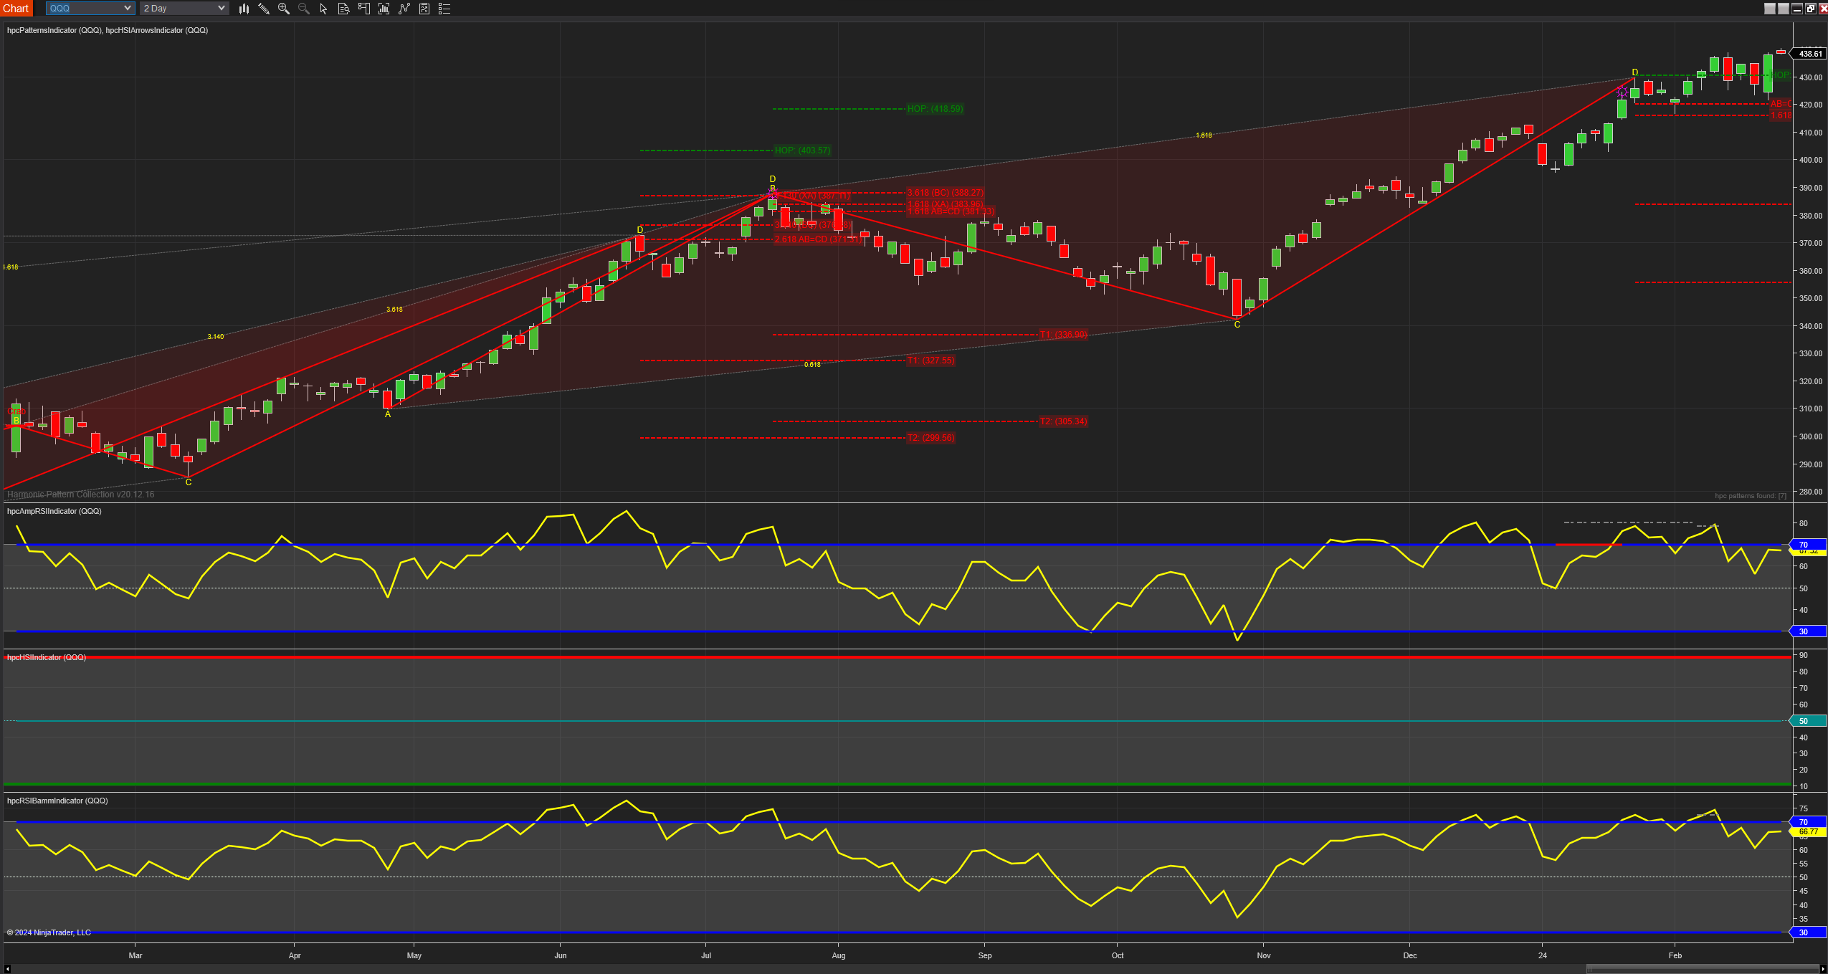This screenshot has width=1828, height=974.
Task: Click the second gray link swatch button
Action: click(x=1783, y=9)
